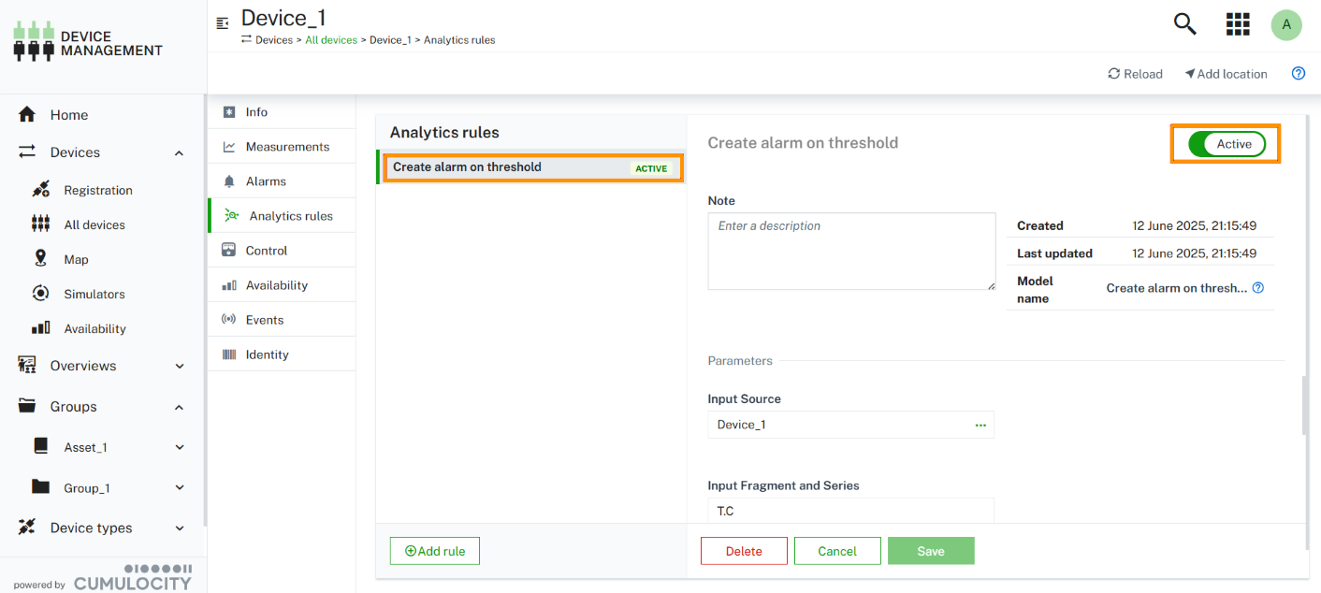Click the Device types plug icon
1321x593 pixels.
click(x=27, y=528)
